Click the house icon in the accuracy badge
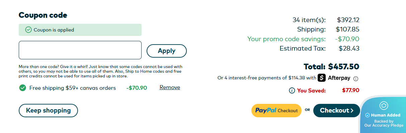Image resolution: width=406 pixels, height=133 pixels. (x=384, y=106)
